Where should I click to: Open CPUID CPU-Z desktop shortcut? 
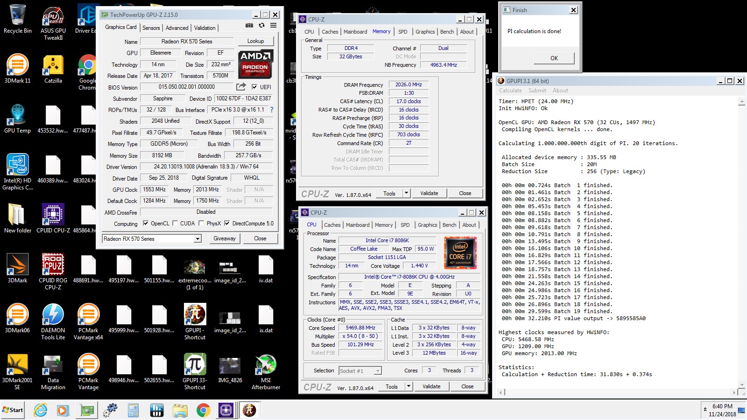click(53, 218)
